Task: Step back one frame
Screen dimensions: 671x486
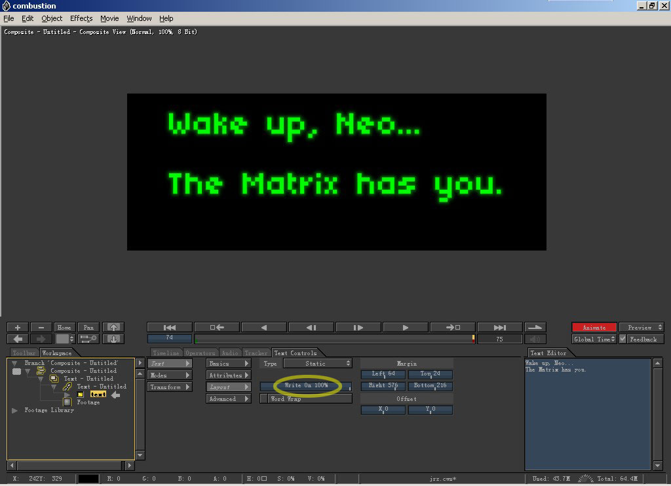Action: coord(311,327)
